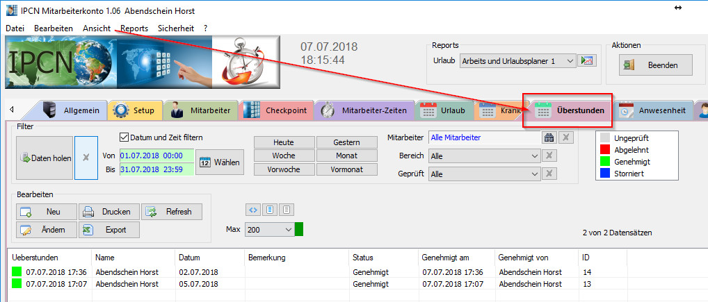
Task: Open the Reports menu
Action: pos(134,28)
